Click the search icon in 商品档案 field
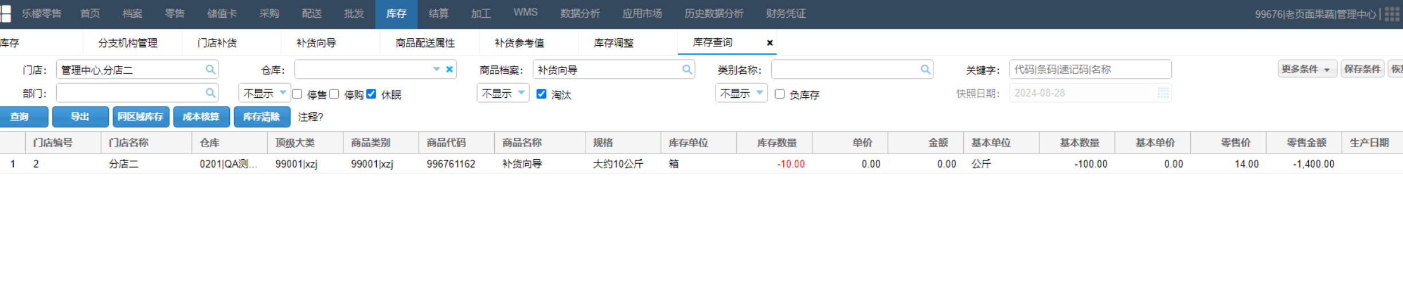The image size is (1403, 304). (687, 69)
